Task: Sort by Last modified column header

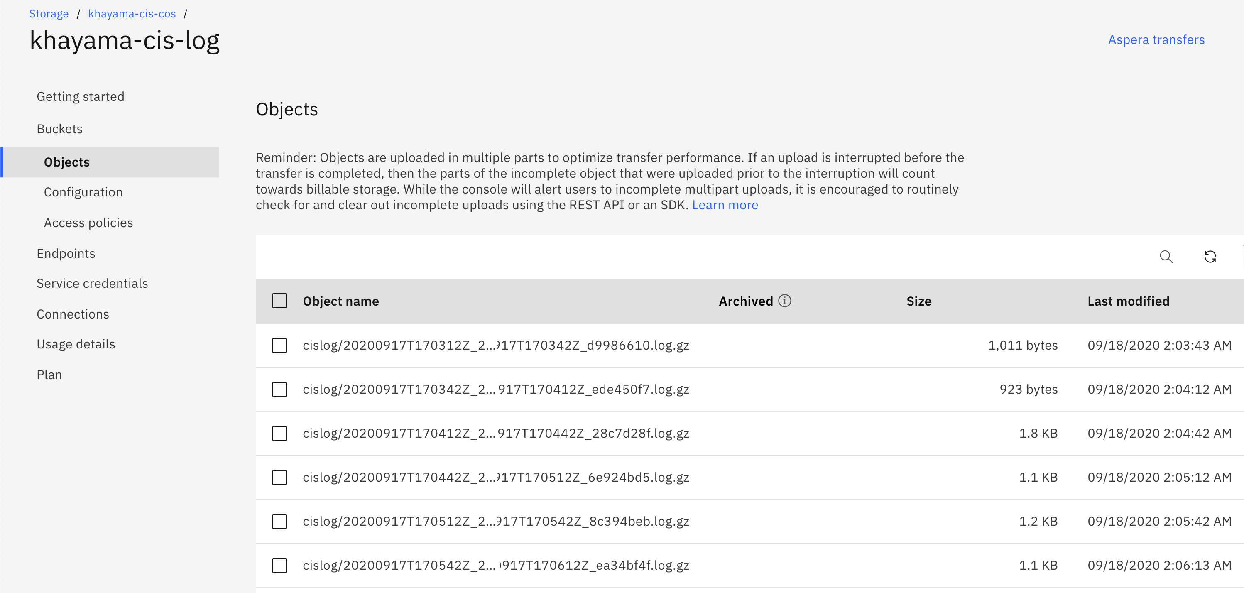Action: pos(1128,301)
